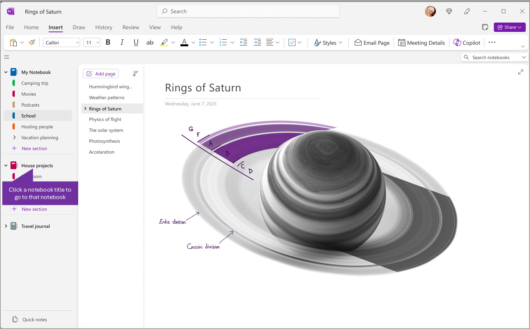
Task: Toggle underline formatting
Action: [x=136, y=42]
